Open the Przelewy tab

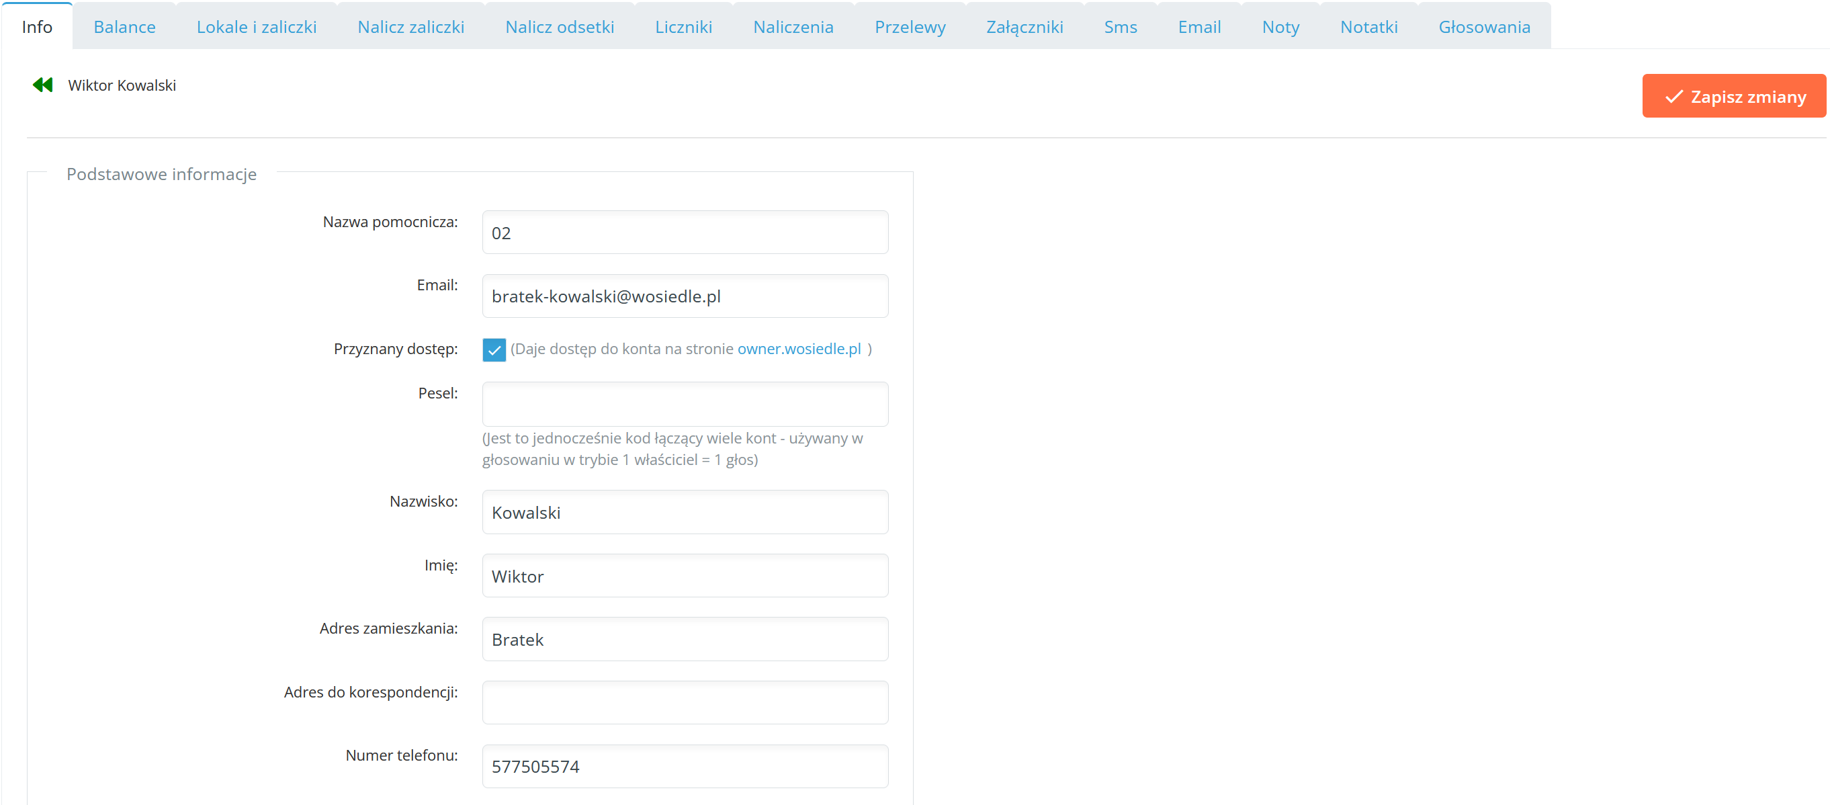point(910,27)
